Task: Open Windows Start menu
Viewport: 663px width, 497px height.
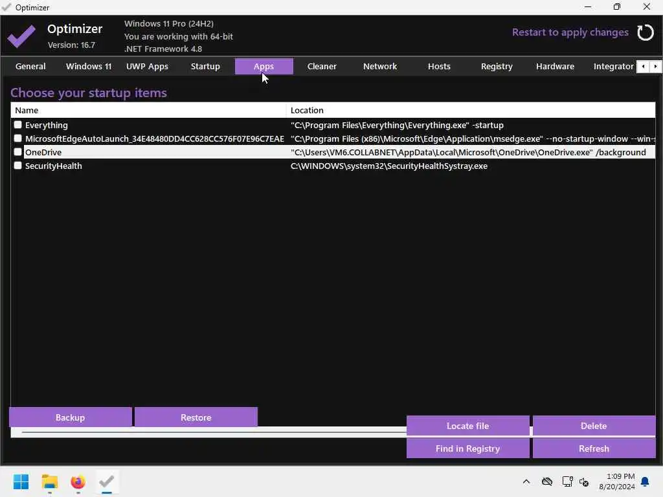Action: [x=21, y=481]
